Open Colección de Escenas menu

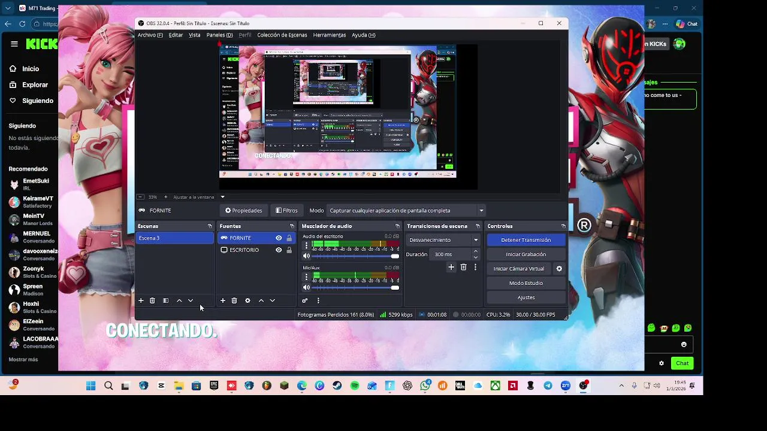point(282,35)
